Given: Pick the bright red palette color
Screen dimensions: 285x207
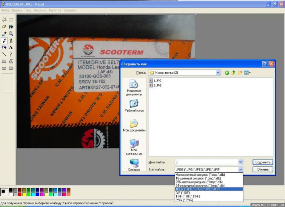Looking at the screenshot, I should click(20, 194).
